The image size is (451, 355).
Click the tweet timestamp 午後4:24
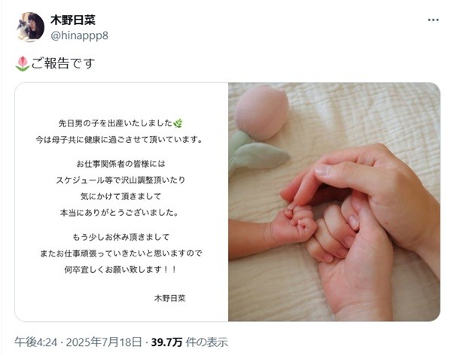(x=36, y=342)
